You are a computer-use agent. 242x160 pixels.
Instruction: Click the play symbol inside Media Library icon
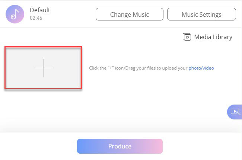pos(187,37)
